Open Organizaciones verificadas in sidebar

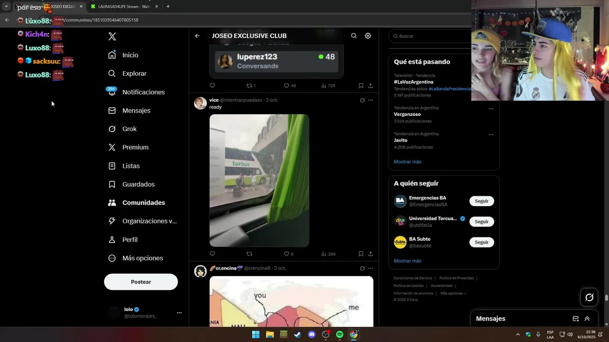pos(142,221)
